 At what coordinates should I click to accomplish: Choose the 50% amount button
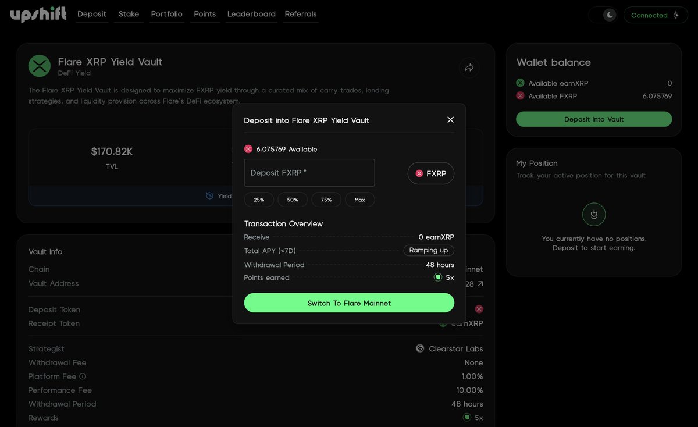(293, 200)
